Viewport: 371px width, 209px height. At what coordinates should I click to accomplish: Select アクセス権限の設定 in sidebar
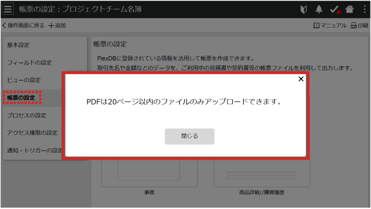click(32, 133)
